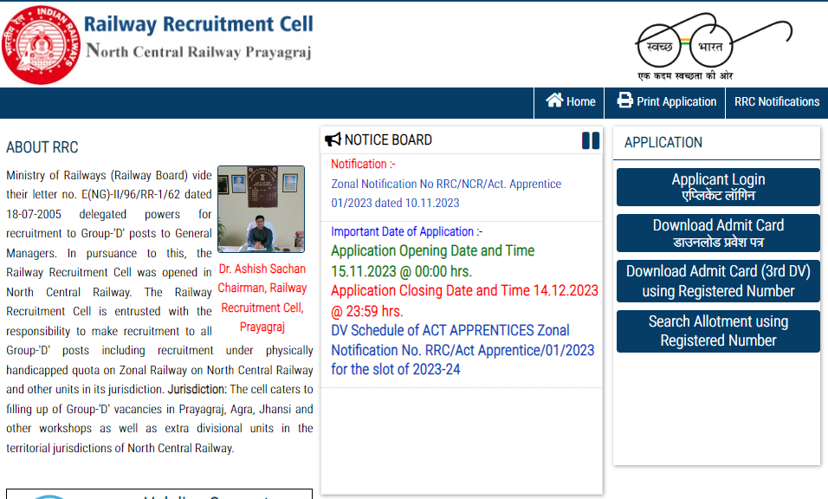This screenshot has width=828, height=499.
Task: Click the Notice Board megaphone icon
Action: pos(333,140)
